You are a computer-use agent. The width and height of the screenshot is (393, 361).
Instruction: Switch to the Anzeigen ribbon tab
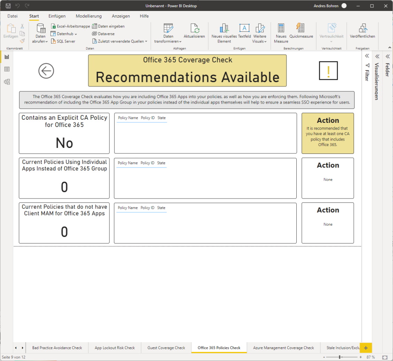click(121, 16)
